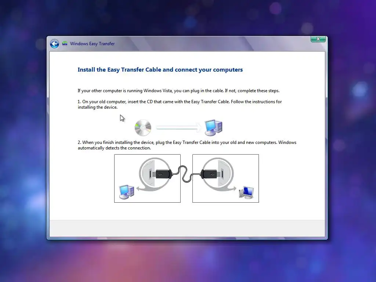
Task: Click the new computer icon in right cable diagram
Action: coord(246,192)
